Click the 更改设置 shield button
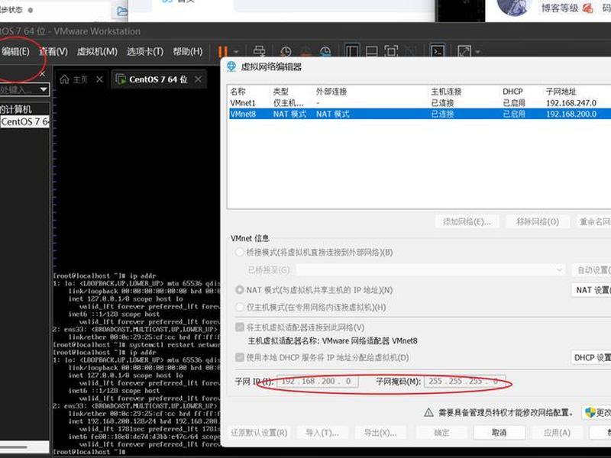This screenshot has height=458, width=611. tap(596, 412)
